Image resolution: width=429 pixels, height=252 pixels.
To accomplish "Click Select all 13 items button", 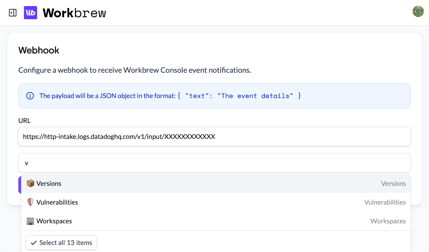I will click(x=61, y=243).
